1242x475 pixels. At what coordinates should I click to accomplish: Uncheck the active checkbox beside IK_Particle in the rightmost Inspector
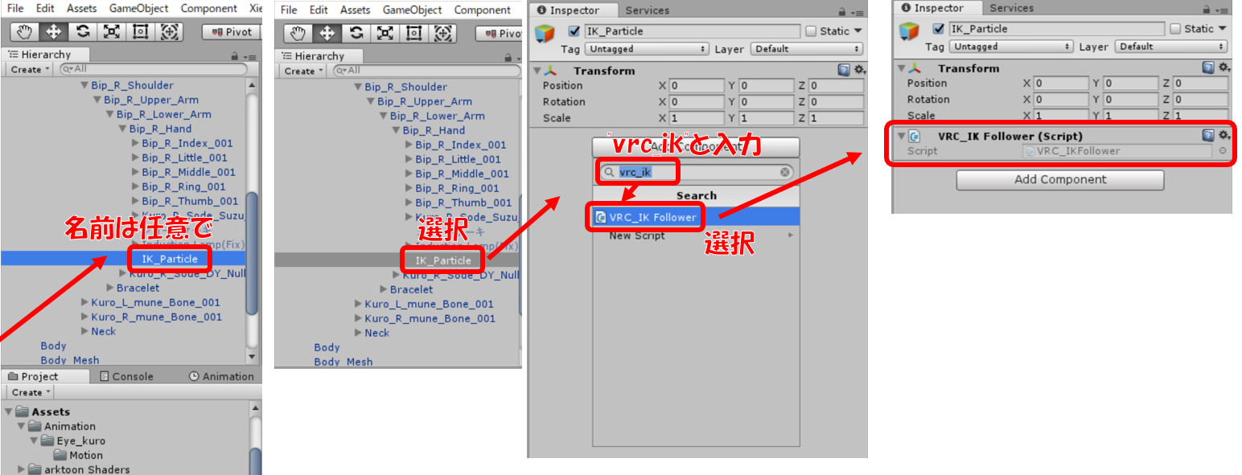coord(938,29)
